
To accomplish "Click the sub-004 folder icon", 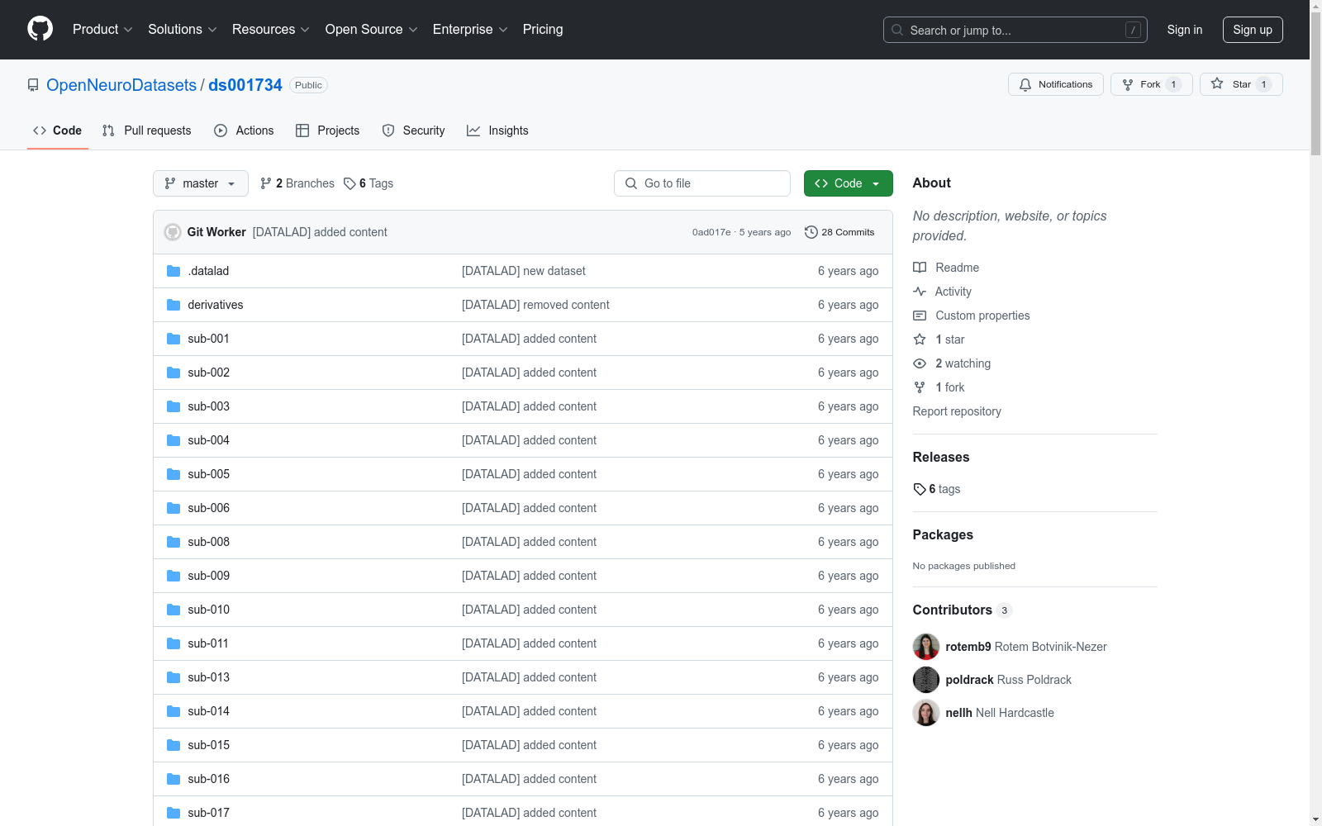I will point(174,440).
